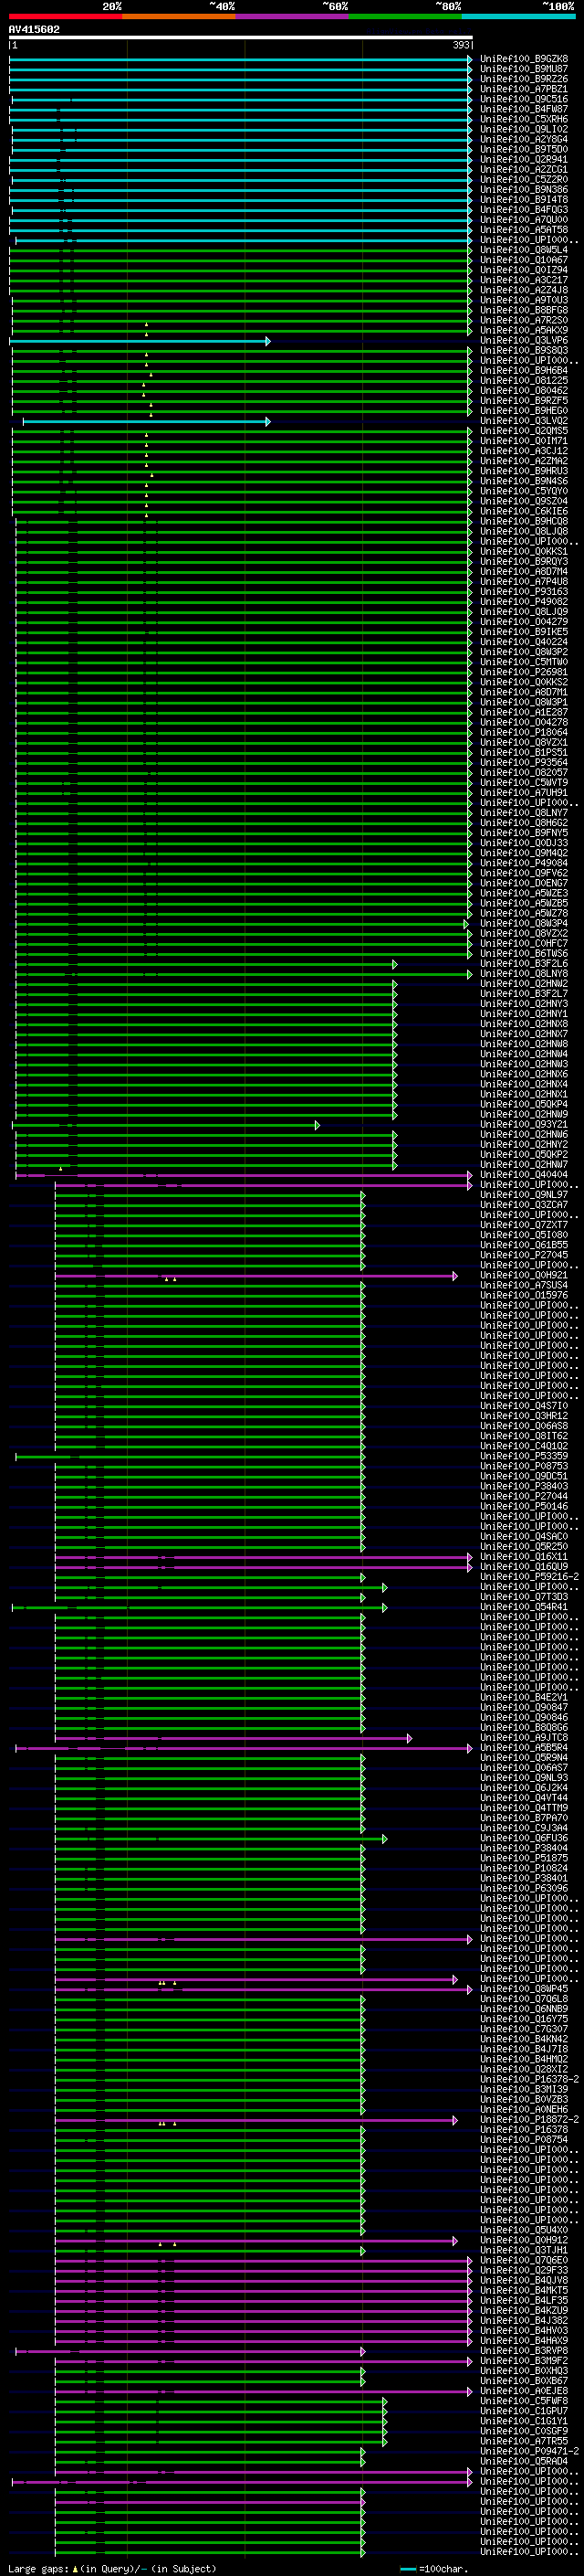Image resolution: width=584 pixels, height=2576 pixels.
Task: Select the UniRef100_Q3LVP6 label
Action: [524, 341]
